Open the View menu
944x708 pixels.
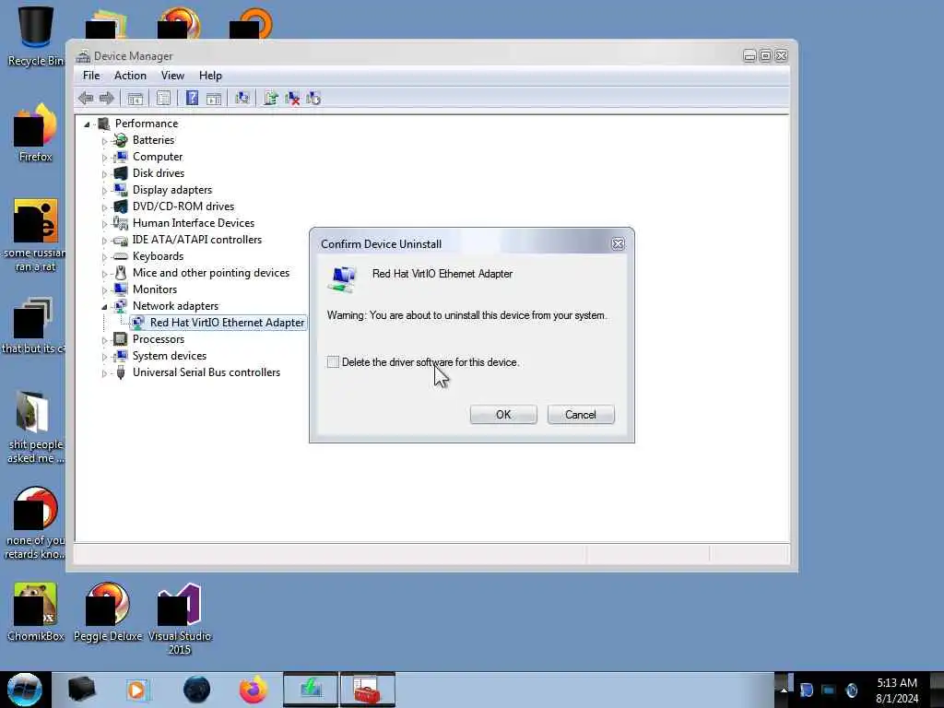point(172,76)
